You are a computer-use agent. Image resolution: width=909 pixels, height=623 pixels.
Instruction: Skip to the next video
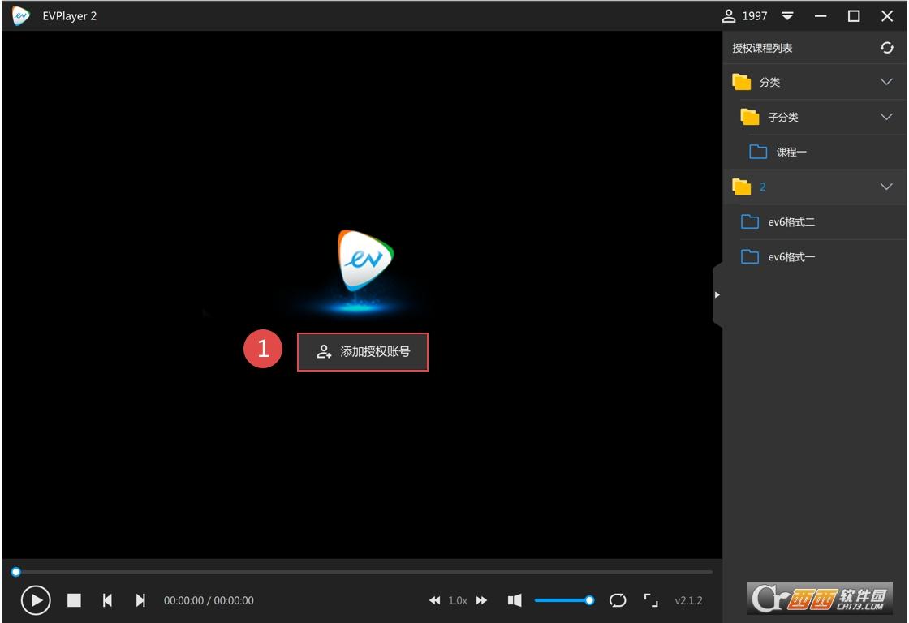pyautogui.click(x=140, y=600)
